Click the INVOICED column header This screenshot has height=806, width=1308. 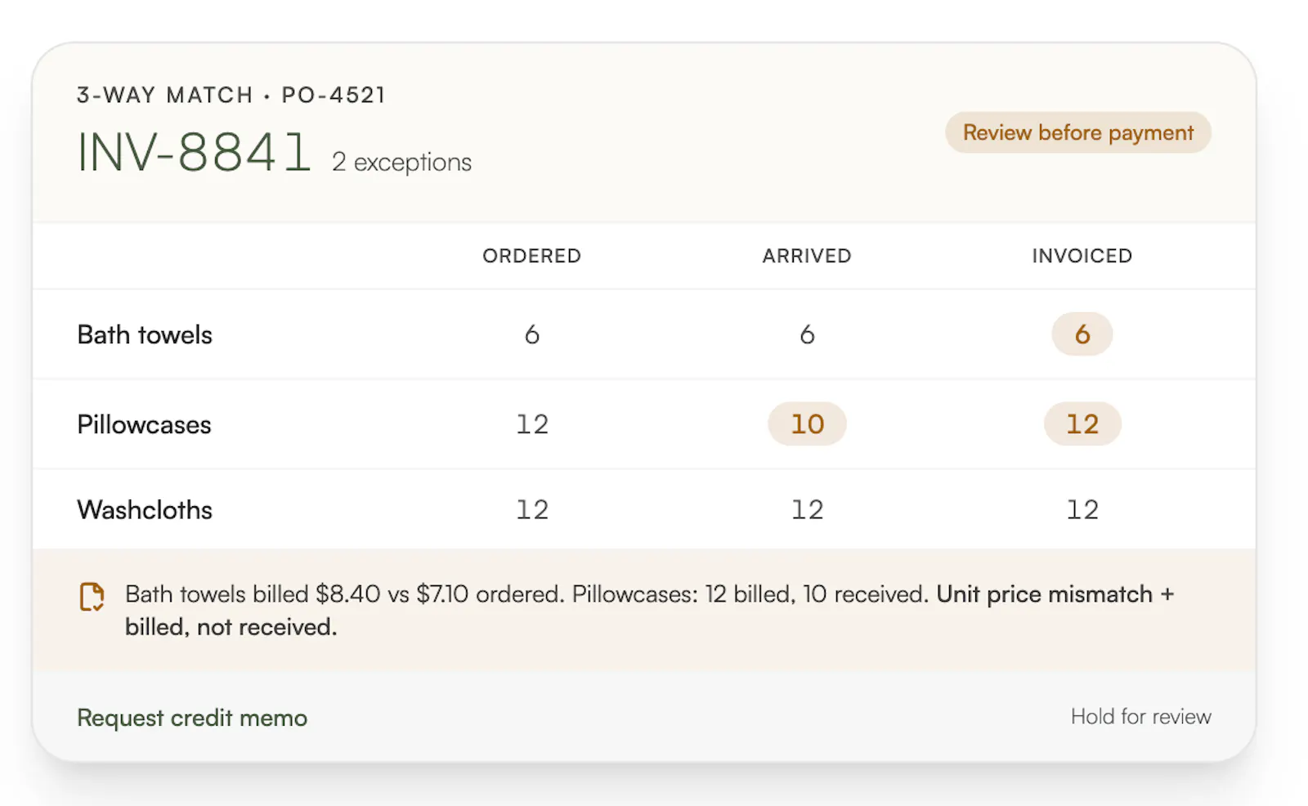pyautogui.click(x=1082, y=256)
